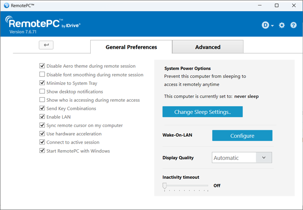Click the back arrow button
The image size is (303, 210).
coord(46,45)
